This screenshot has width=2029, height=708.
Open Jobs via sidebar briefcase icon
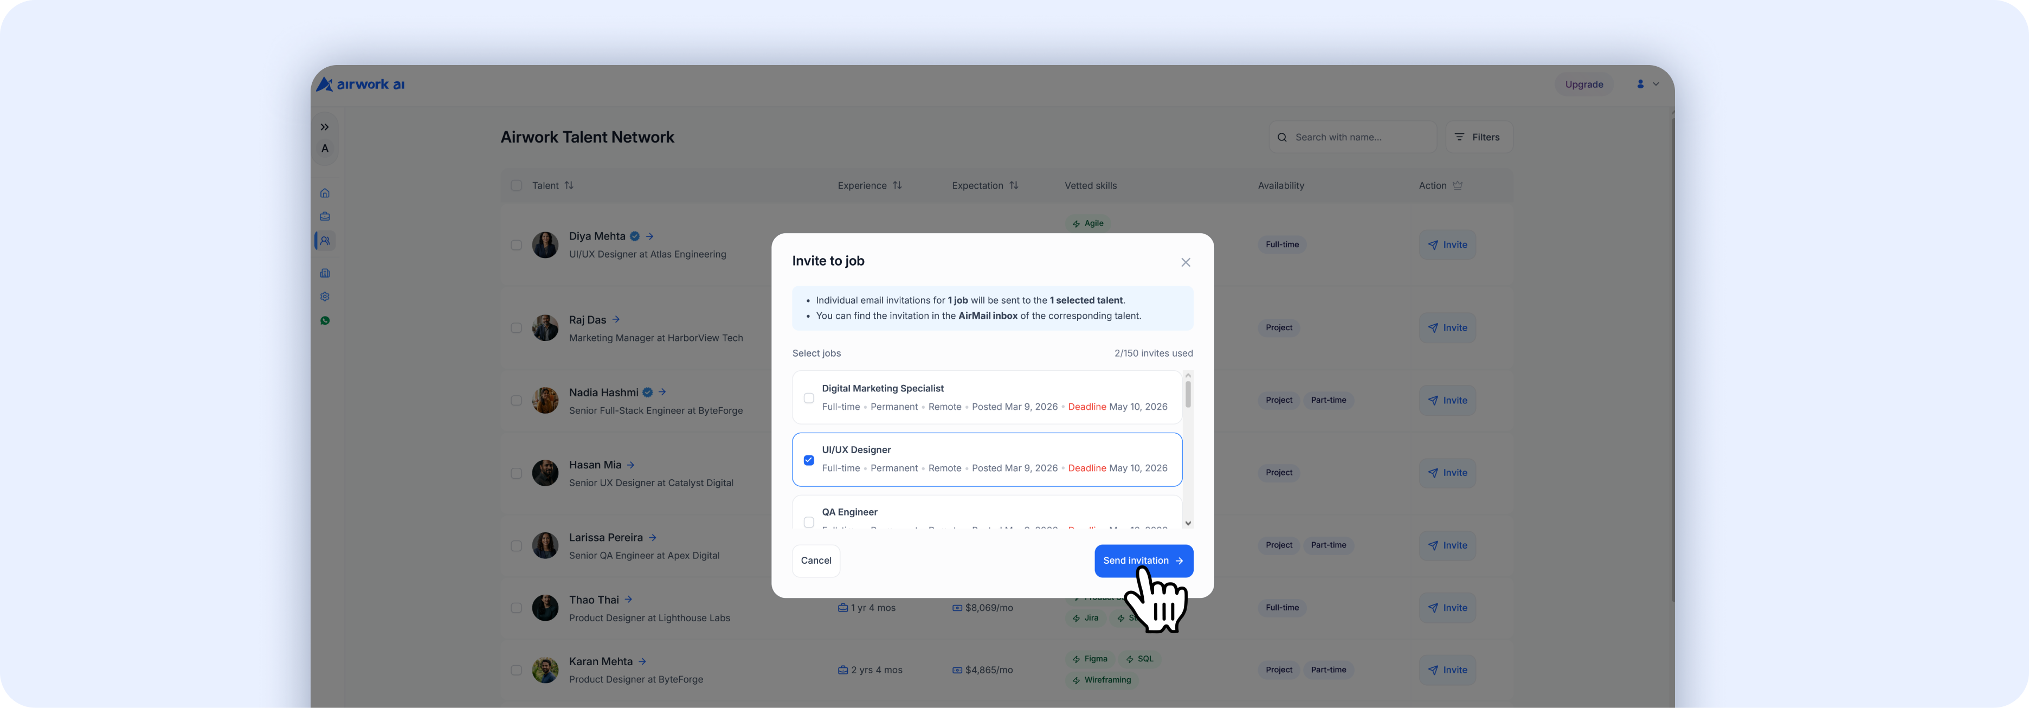point(325,216)
